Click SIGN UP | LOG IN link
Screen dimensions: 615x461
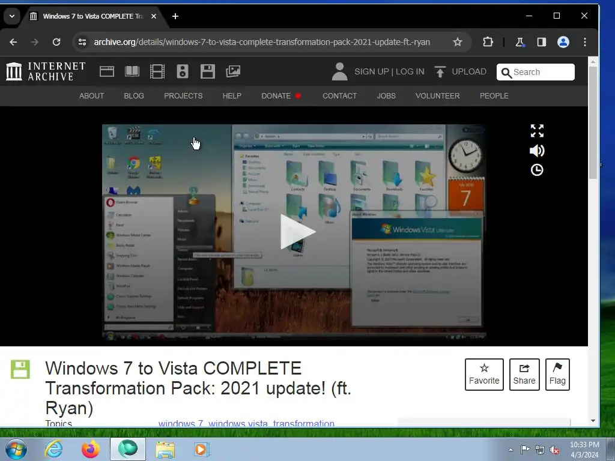coord(389,71)
